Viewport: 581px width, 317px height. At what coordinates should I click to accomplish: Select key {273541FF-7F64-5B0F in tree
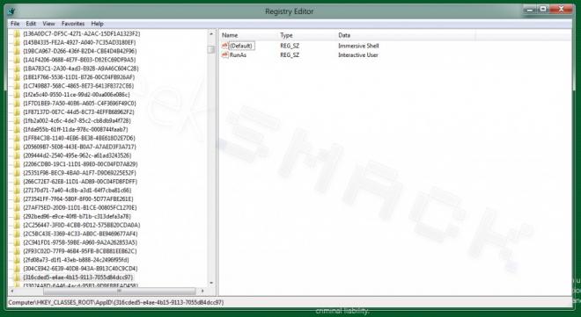pyautogui.click(x=77, y=198)
